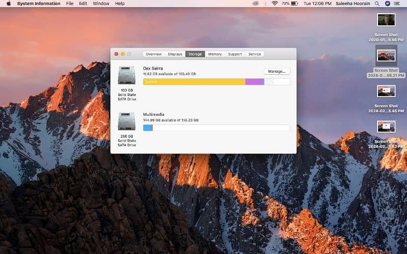Viewport: 407px width, 254px height.
Task: Click the Multimedia 256 GB drive icon
Action: [x=126, y=122]
